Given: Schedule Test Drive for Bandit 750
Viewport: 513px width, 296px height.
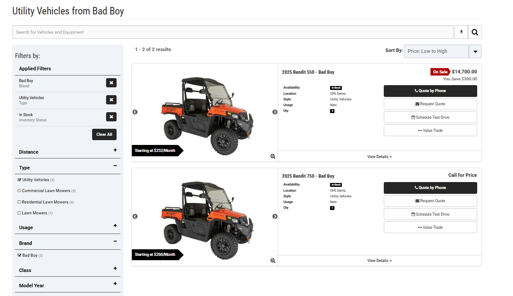Looking at the screenshot, I should (430, 214).
